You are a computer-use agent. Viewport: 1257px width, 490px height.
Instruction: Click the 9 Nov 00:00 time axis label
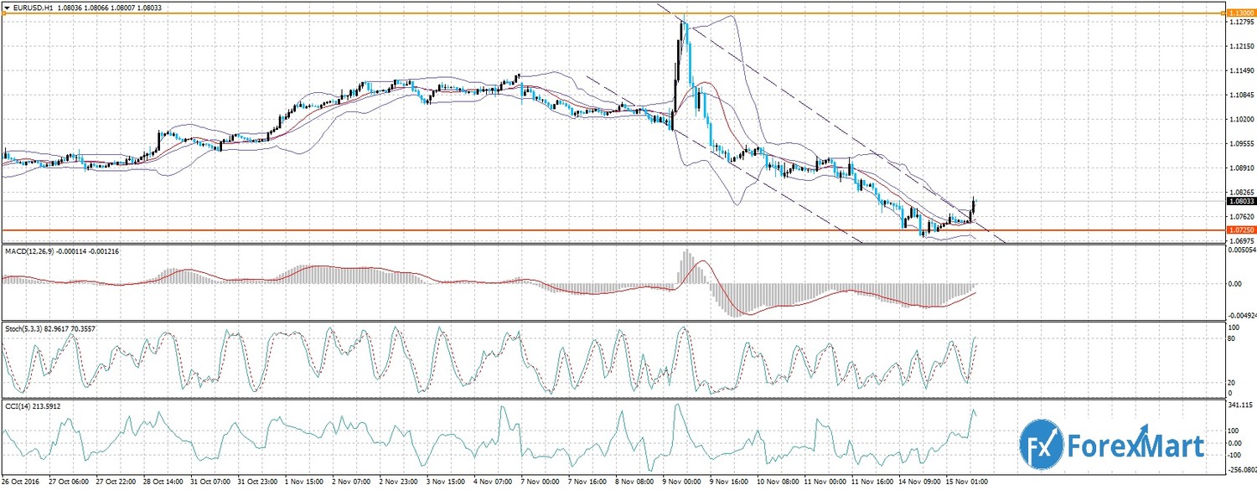tap(681, 483)
